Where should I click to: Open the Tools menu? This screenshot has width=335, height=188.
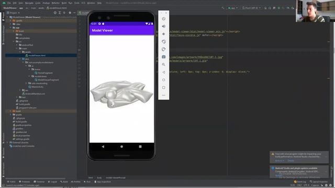pos(77,3)
